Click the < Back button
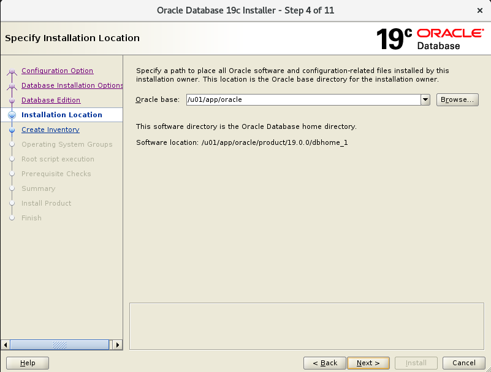The image size is (491, 372). click(325, 363)
